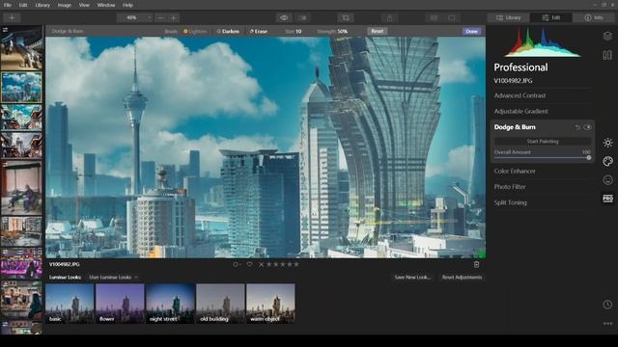This screenshot has width=618, height=347.
Task: Click the filmstrip sort icon at top left
Action: point(5,30)
